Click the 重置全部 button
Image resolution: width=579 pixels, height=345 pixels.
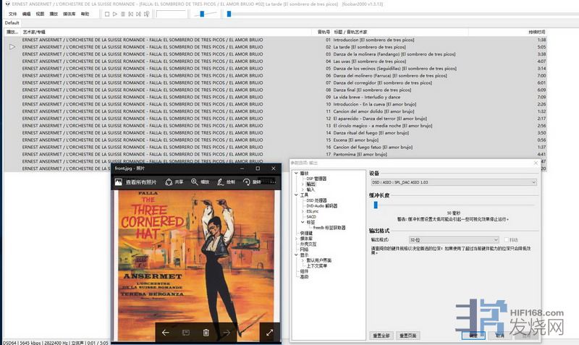tap(381, 336)
